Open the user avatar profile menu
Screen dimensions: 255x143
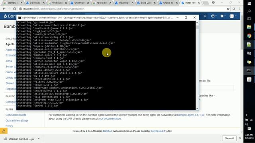pyautogui.click(x=233, y=16)
